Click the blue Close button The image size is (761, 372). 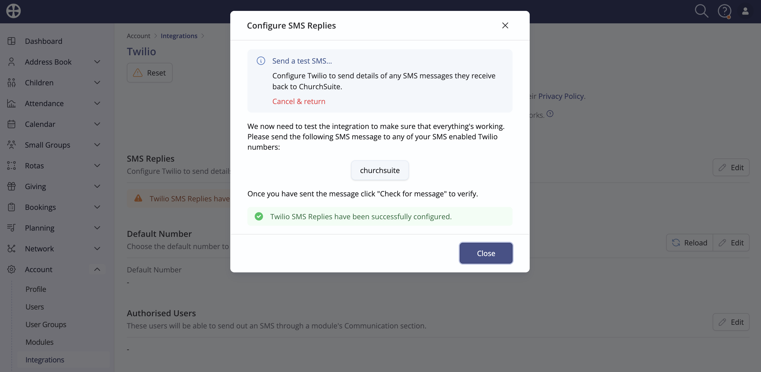486,253
